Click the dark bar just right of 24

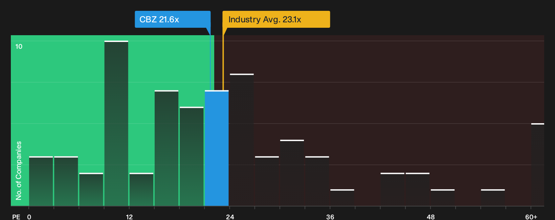242,140
